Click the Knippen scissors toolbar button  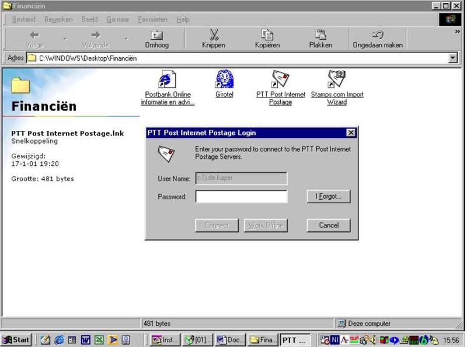[x=213, y=39]
